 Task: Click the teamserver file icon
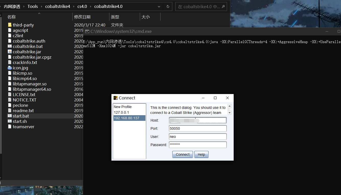(x=10, y=126)
